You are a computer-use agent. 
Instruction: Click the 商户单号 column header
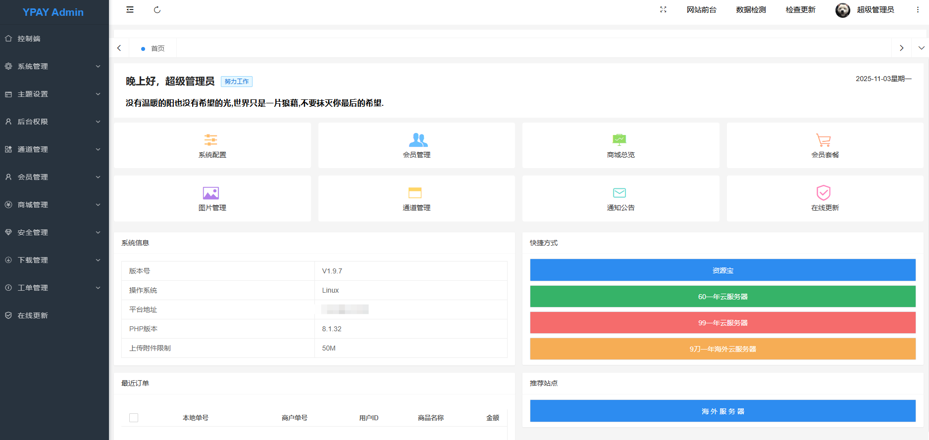(x=295, y=418)
